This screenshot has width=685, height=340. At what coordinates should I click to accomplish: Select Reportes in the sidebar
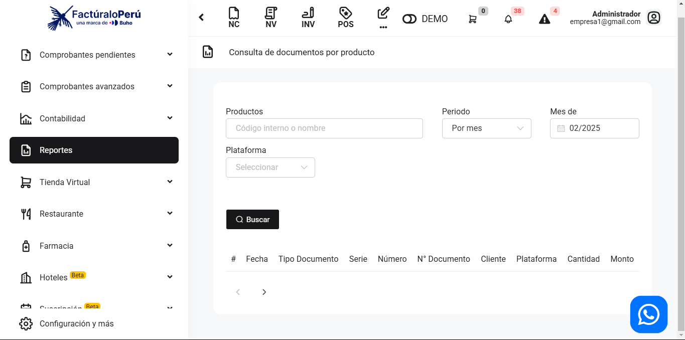pos(94,150)
